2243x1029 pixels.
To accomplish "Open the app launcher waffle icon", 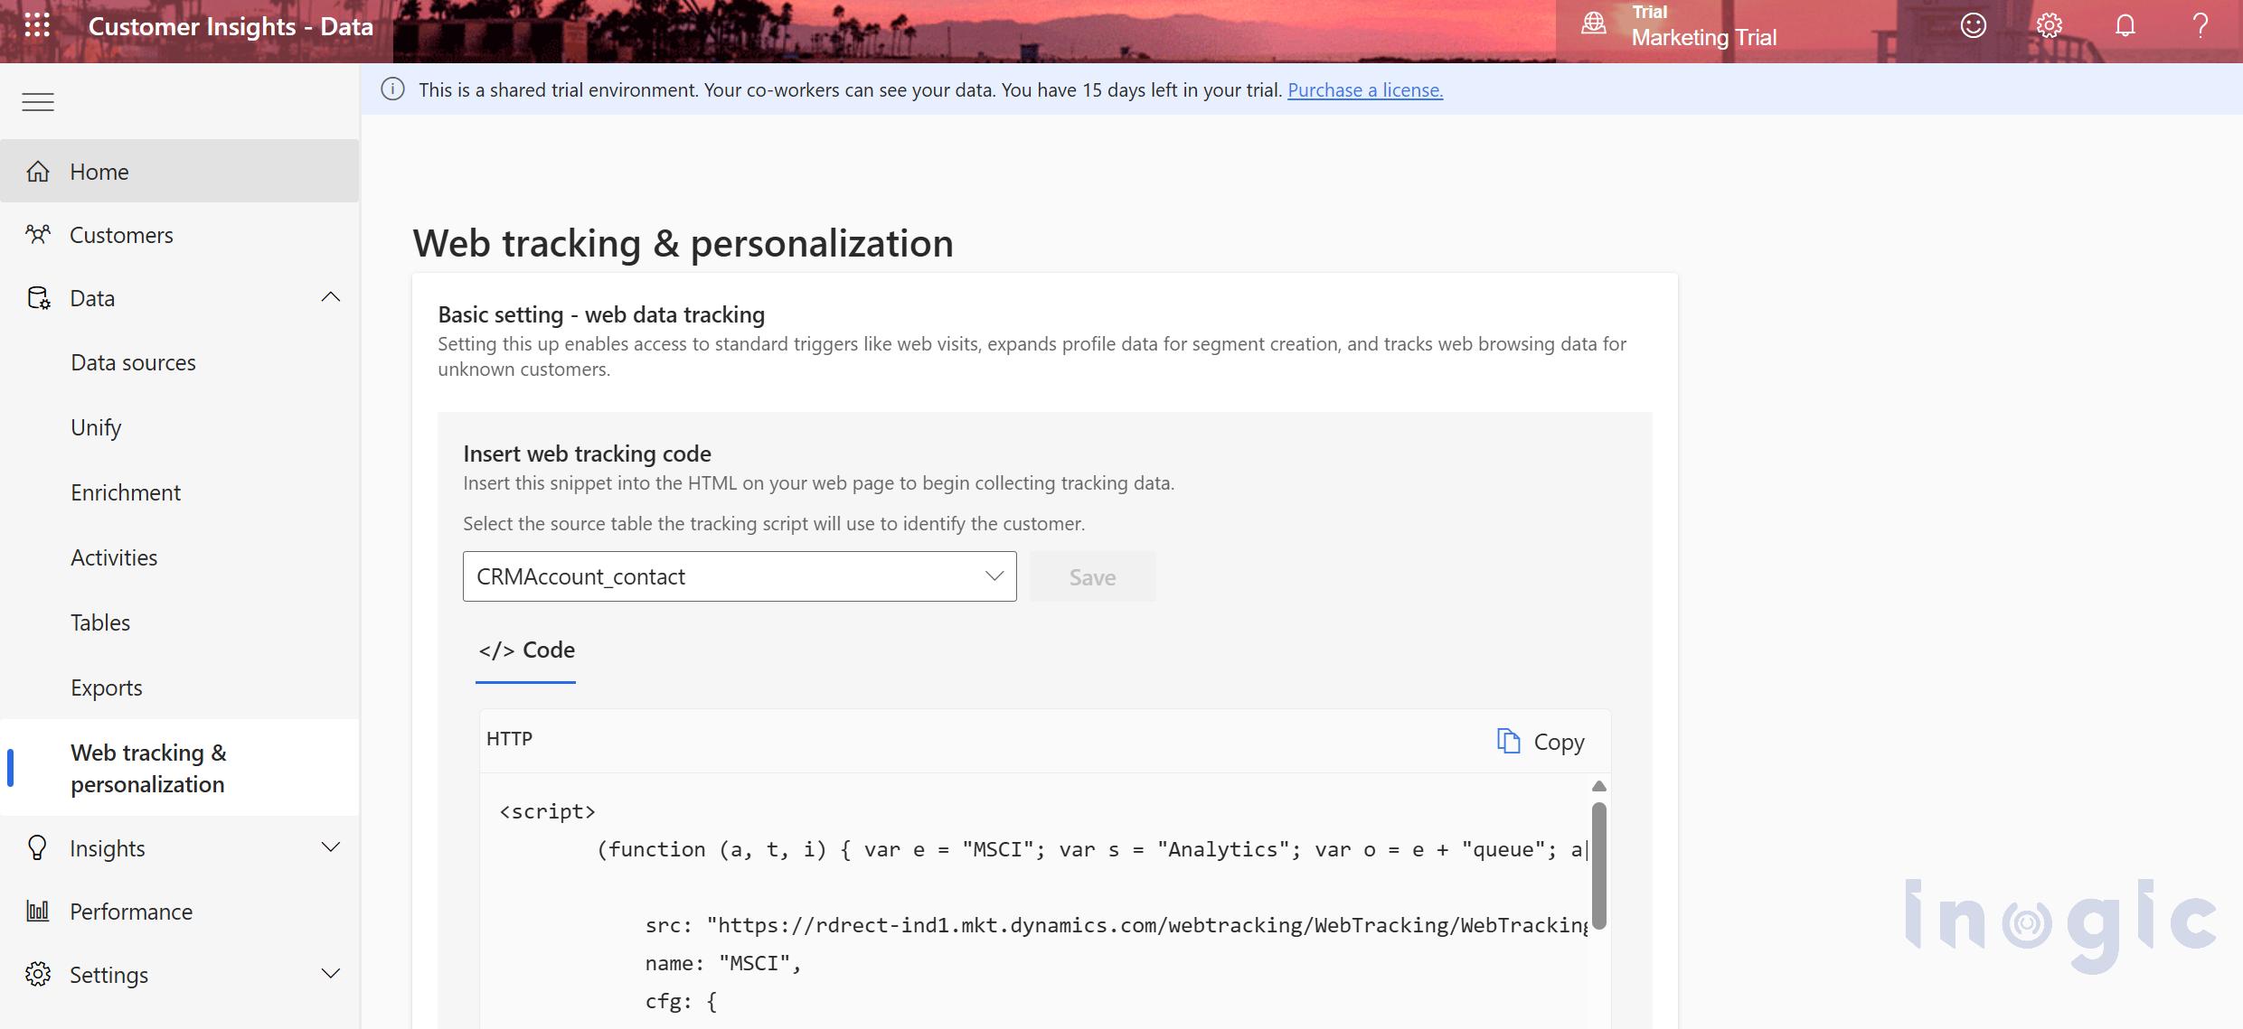I will pyautogui.click(x=37, y=25).
